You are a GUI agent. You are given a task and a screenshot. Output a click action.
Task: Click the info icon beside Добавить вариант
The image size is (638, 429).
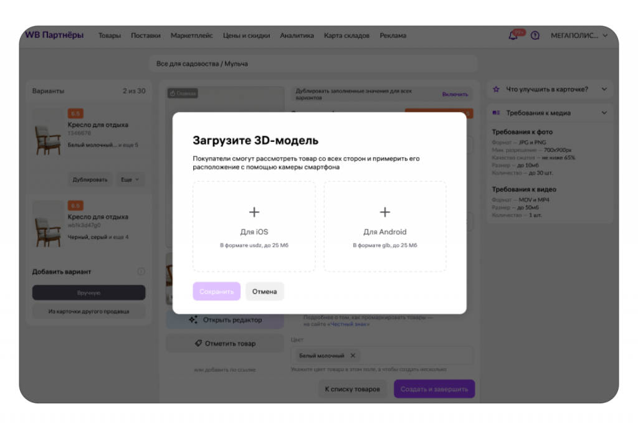tap(141, 271)
